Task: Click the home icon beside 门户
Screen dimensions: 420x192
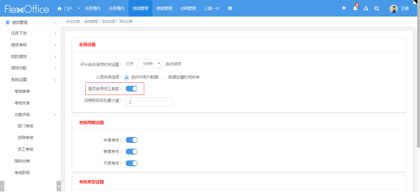Action: pos(60,9)
